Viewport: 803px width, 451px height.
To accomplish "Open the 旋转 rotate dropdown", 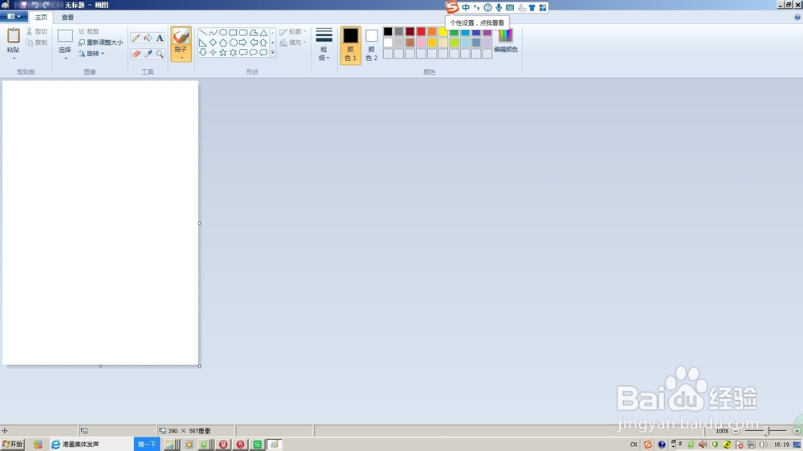I will click(x=92, y=53).
